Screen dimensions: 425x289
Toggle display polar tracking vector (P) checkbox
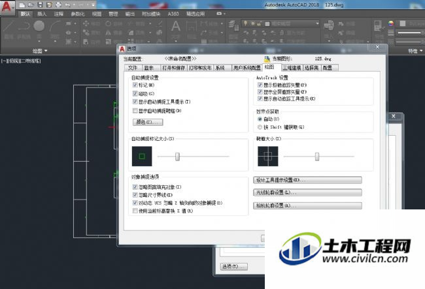coord(260,85)
